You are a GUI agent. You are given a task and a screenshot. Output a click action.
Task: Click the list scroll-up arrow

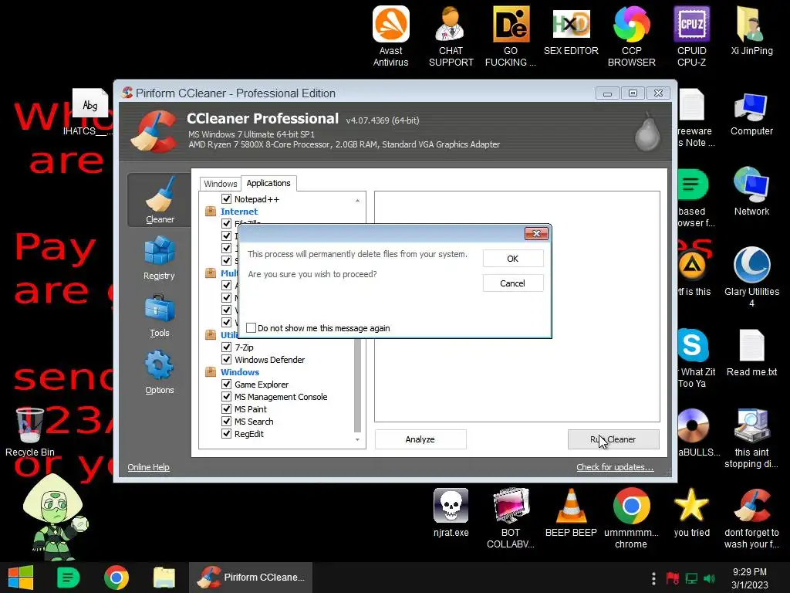coord(357,200)
